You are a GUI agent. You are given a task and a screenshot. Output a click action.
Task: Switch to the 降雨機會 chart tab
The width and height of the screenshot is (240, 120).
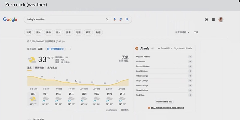(x=40, y=68)
